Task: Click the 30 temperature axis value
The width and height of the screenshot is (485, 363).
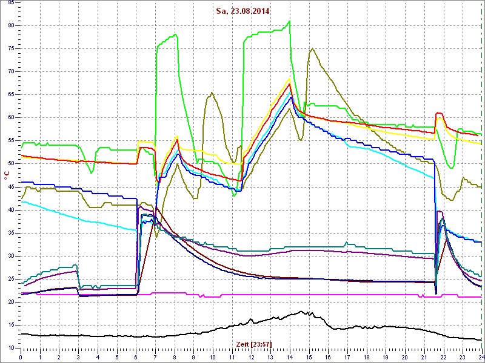Action: tap(10, 256)
